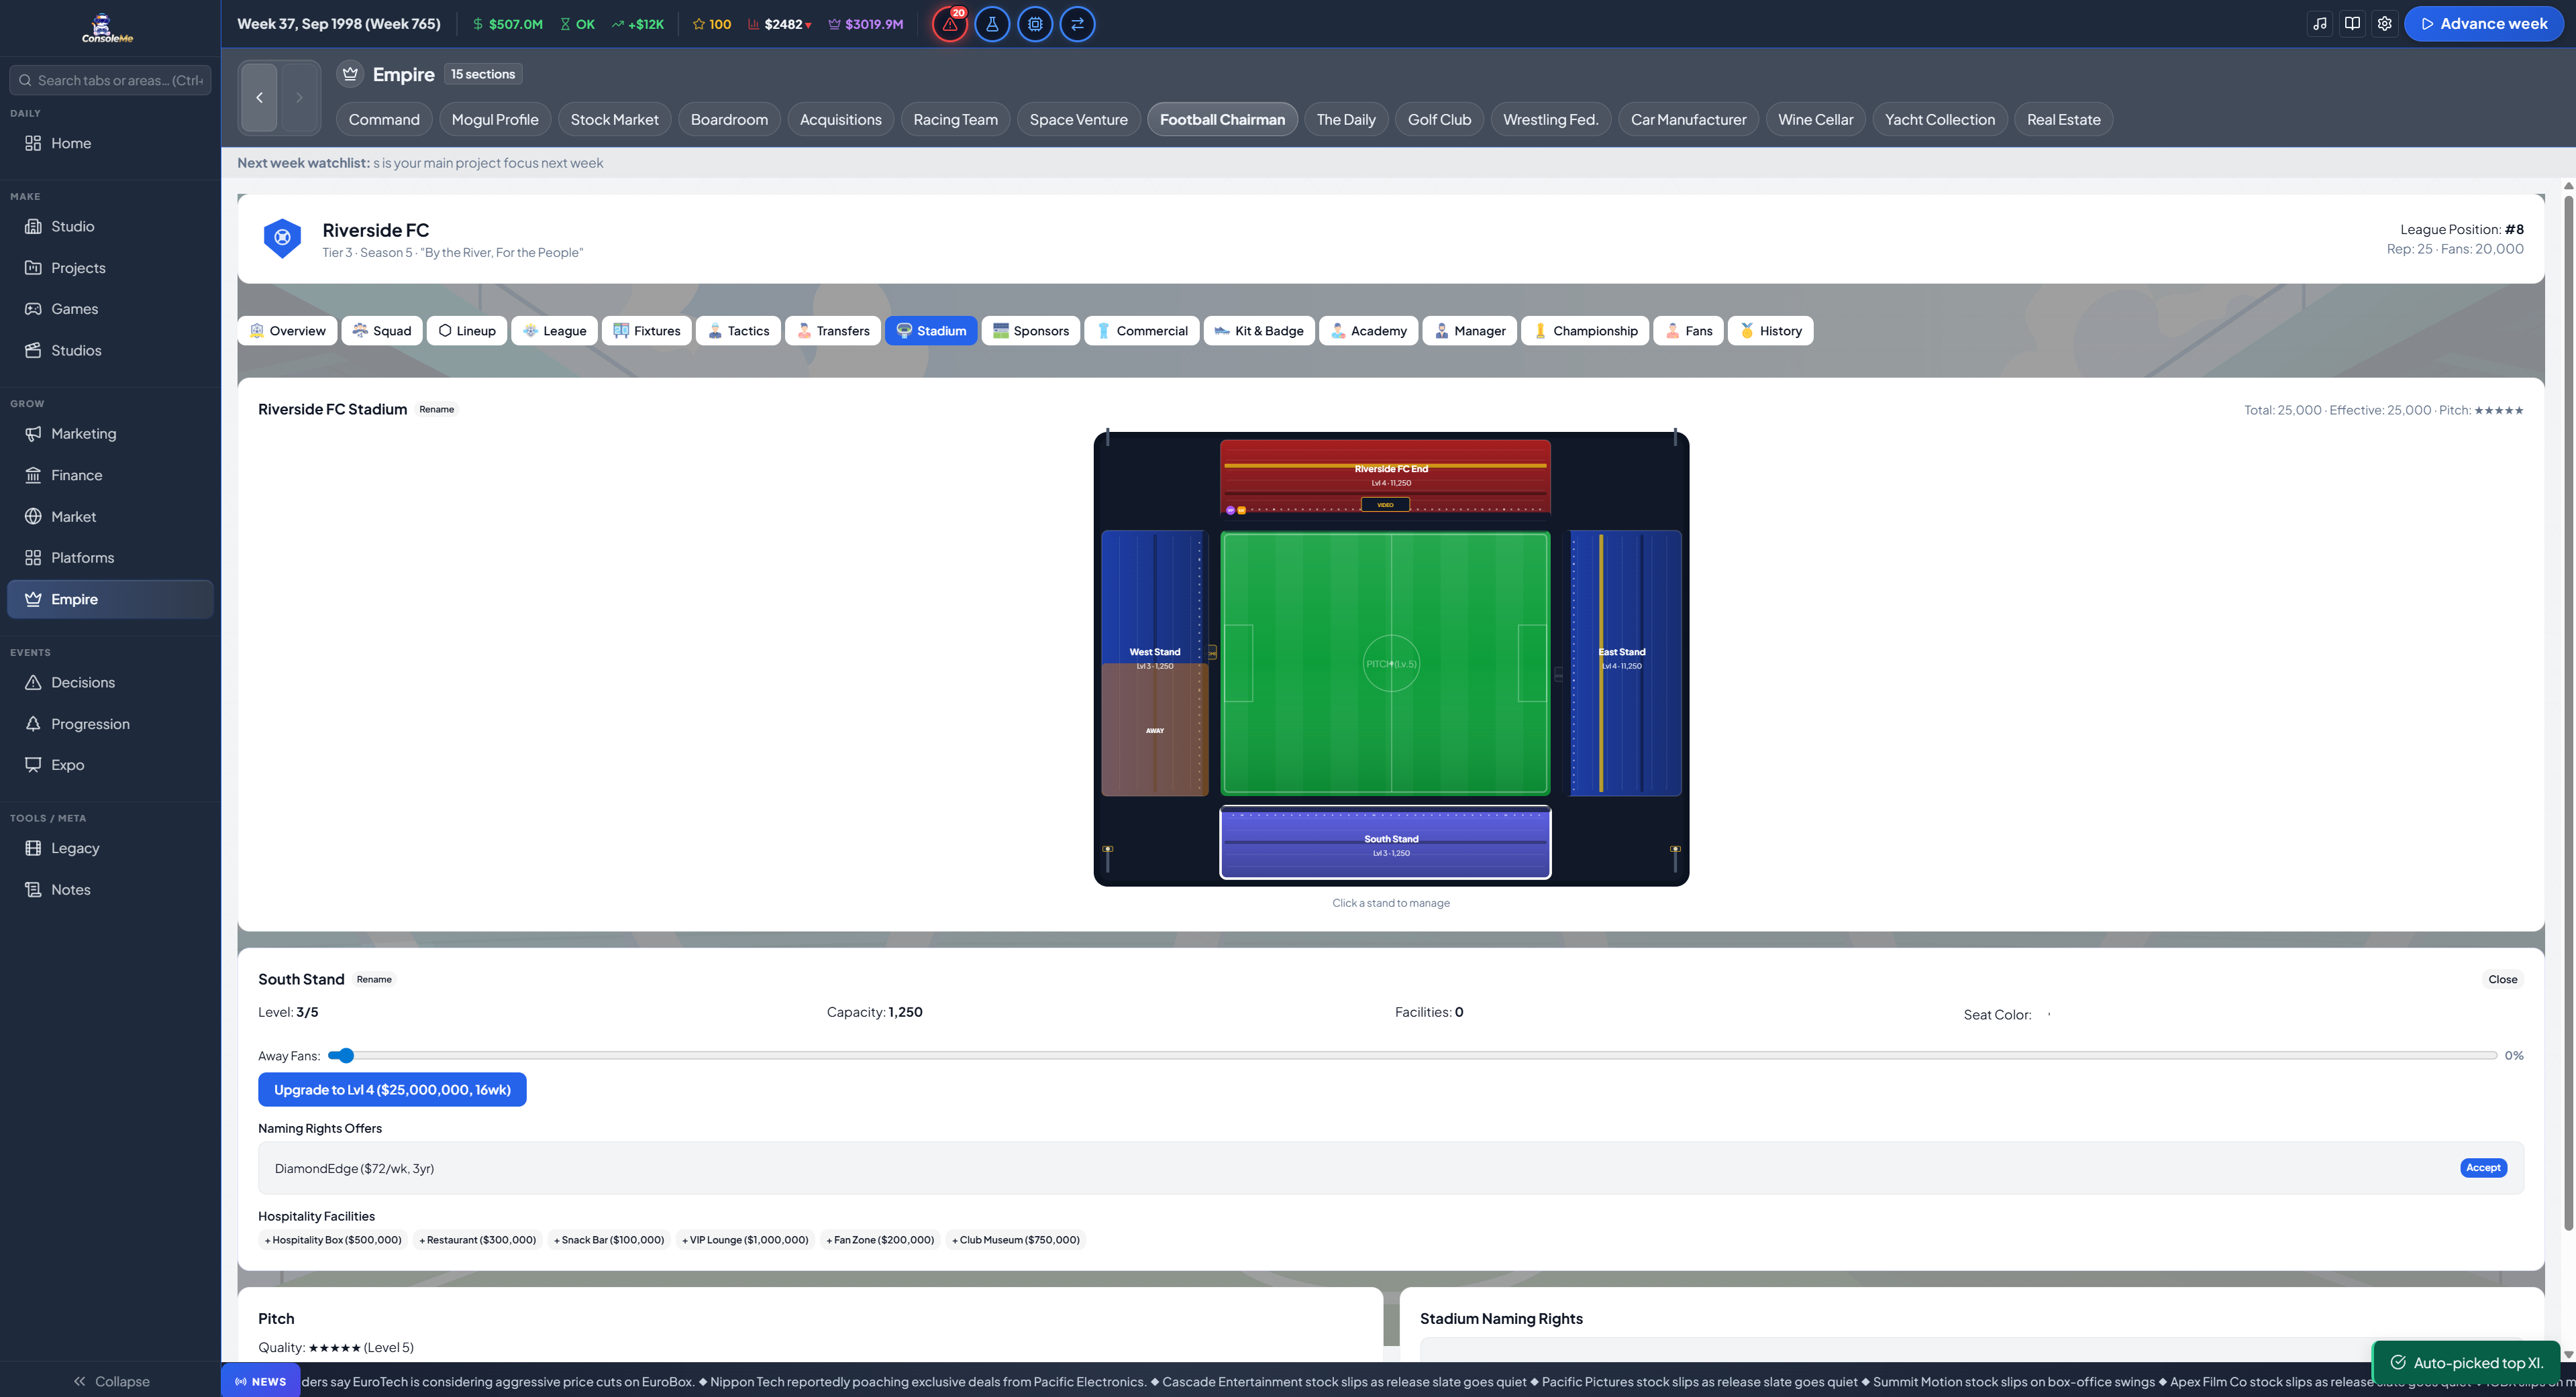
Task: Add a Restaurant facility
Action: (477, 1240)
